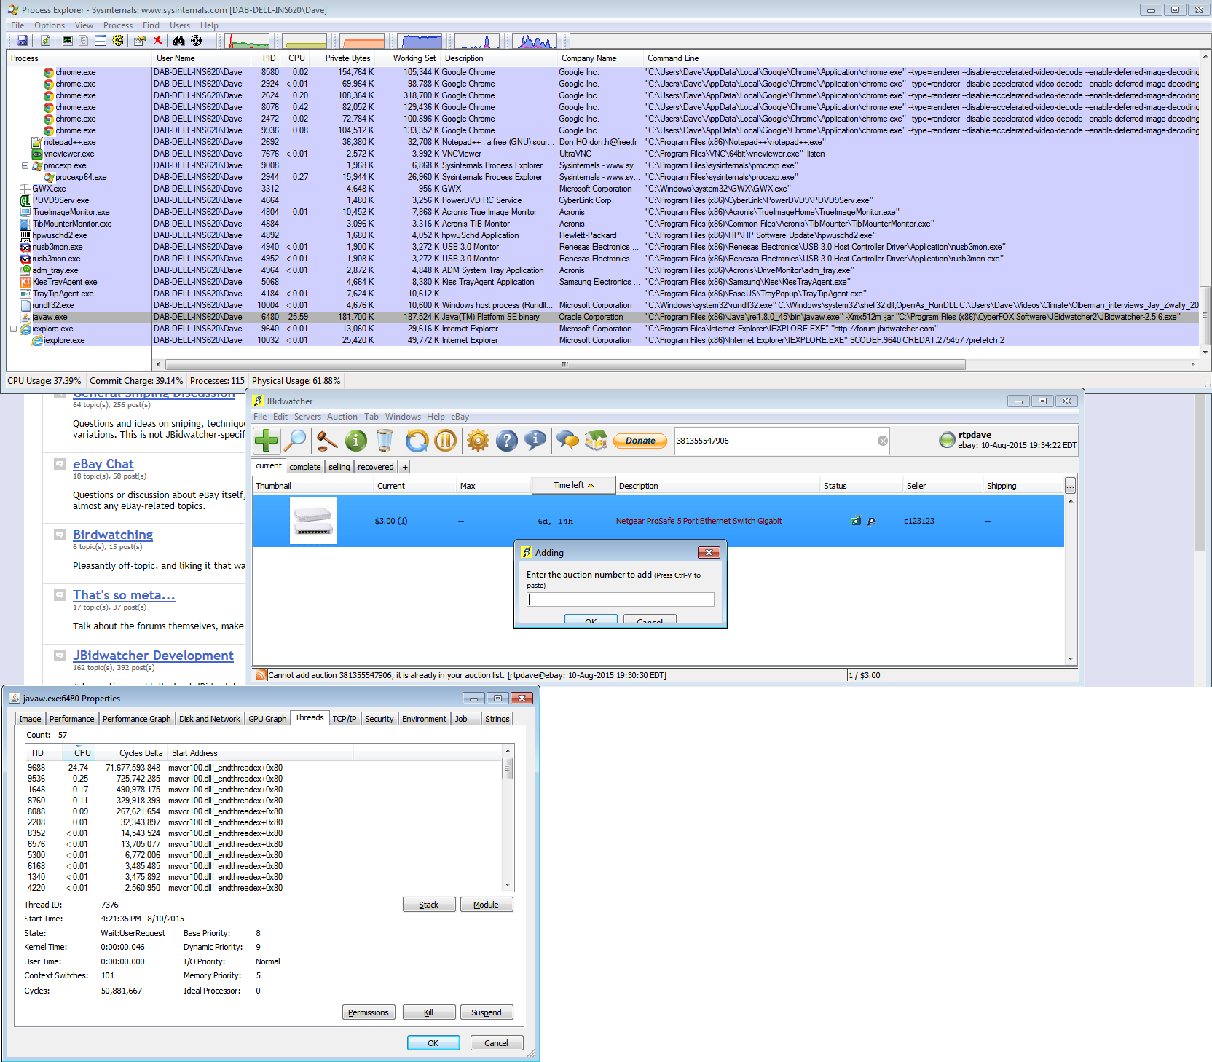Screen dimensions: 1212x1062
Task: Click the PayPal icon in the Netgear auction row
Action: click(x=871, y=521)
